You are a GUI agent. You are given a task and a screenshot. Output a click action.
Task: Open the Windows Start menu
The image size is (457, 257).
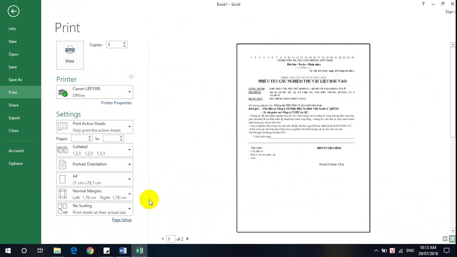[8, 251]
